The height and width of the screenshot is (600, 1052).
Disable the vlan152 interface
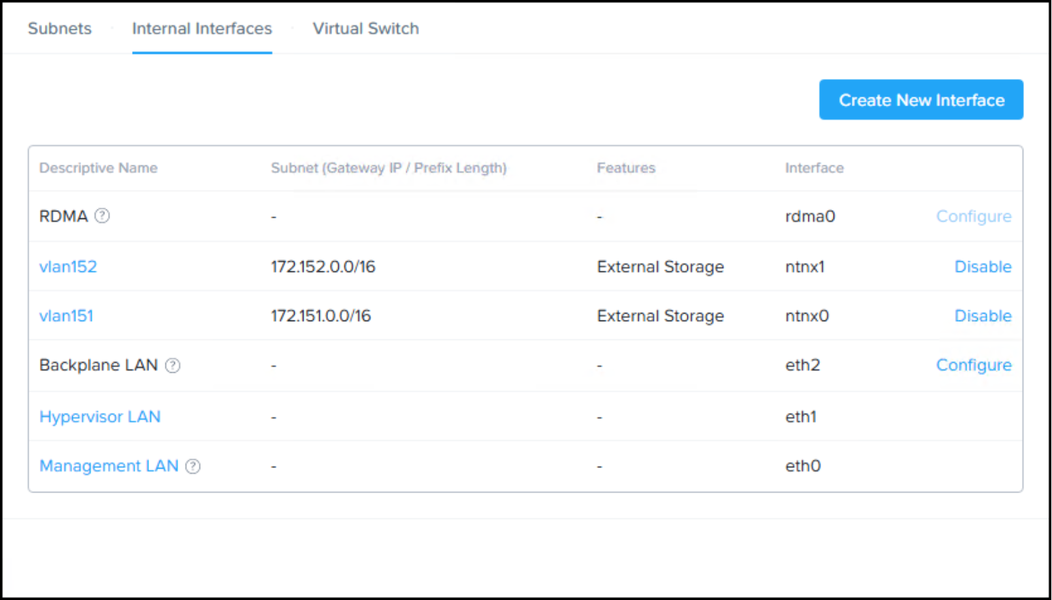983,267
